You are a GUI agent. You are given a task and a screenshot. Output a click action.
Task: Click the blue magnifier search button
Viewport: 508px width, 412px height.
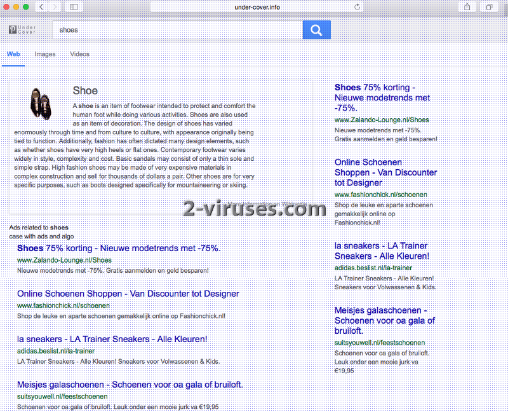point(316,30)
